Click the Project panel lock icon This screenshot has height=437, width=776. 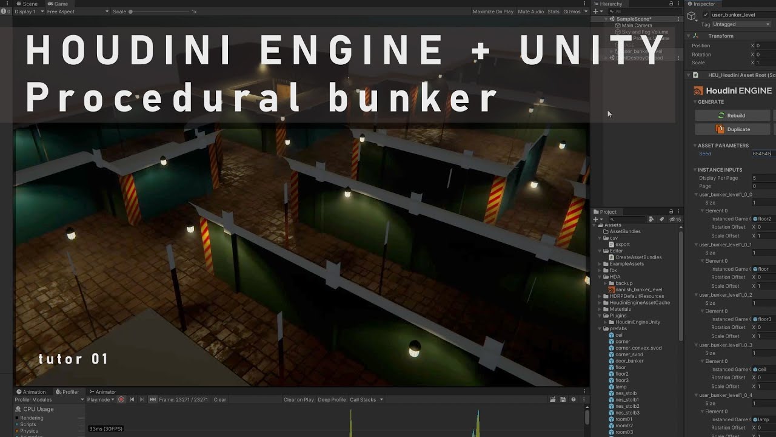click(x=671, y=212)
